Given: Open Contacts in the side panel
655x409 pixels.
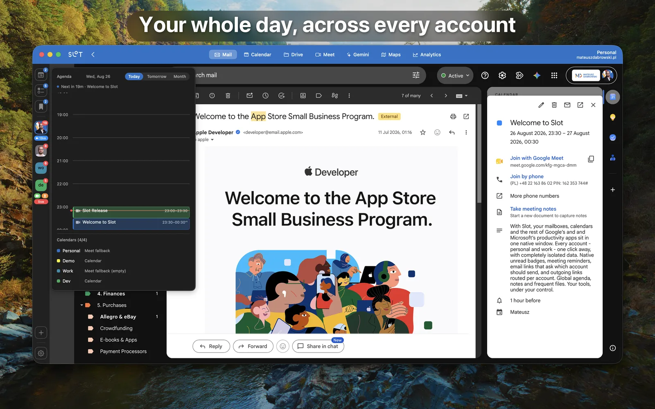Looking at the screenshot, I should tap(612, 157).
